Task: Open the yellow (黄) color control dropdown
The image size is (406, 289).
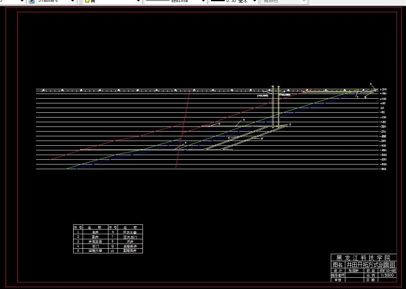Action: [x=112, y=1]
